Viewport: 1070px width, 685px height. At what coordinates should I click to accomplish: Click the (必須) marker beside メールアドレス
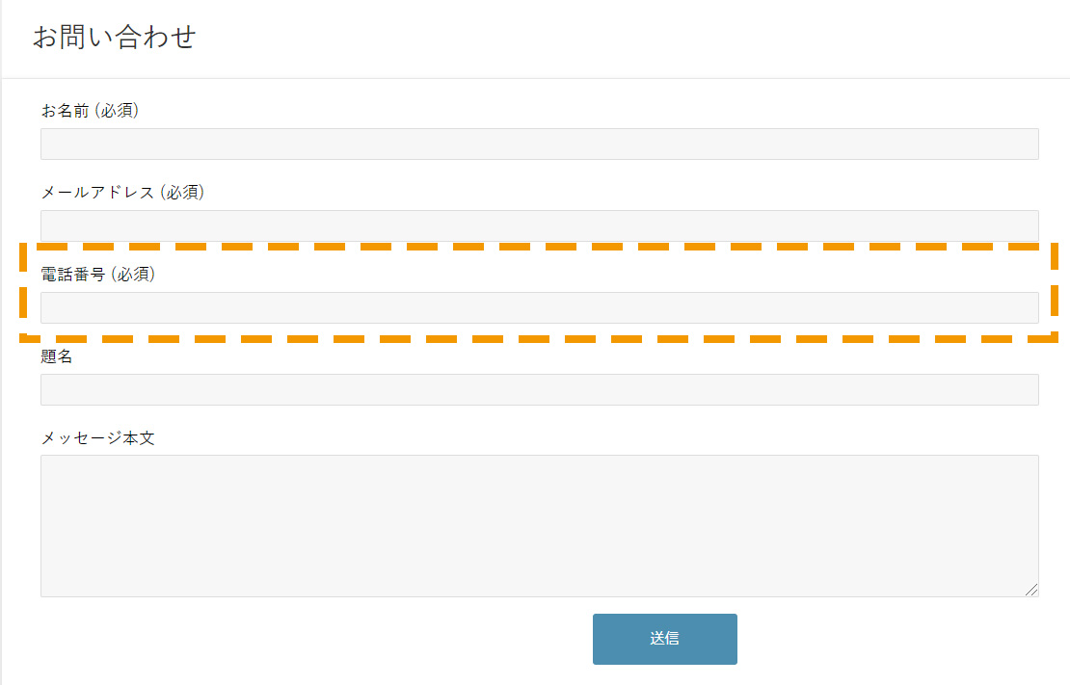coord(182,192)
